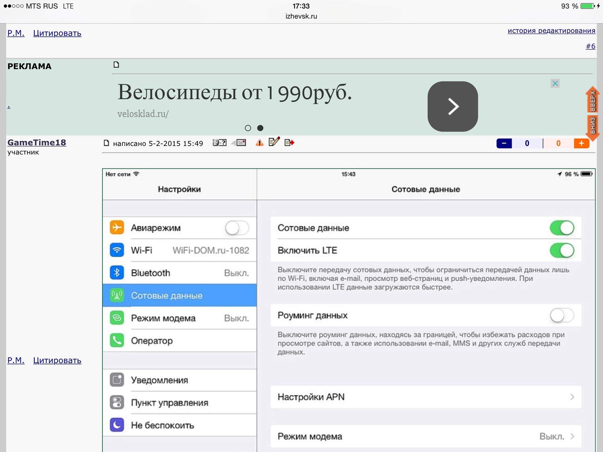Image resolution: width=603 pixels, height=452 pixels.
Task: Click the warning report triangle icon
Action: point(259,143)
